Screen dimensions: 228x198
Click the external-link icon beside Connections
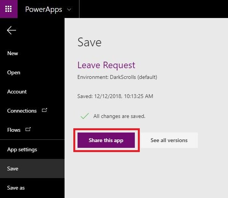point(45,110)
